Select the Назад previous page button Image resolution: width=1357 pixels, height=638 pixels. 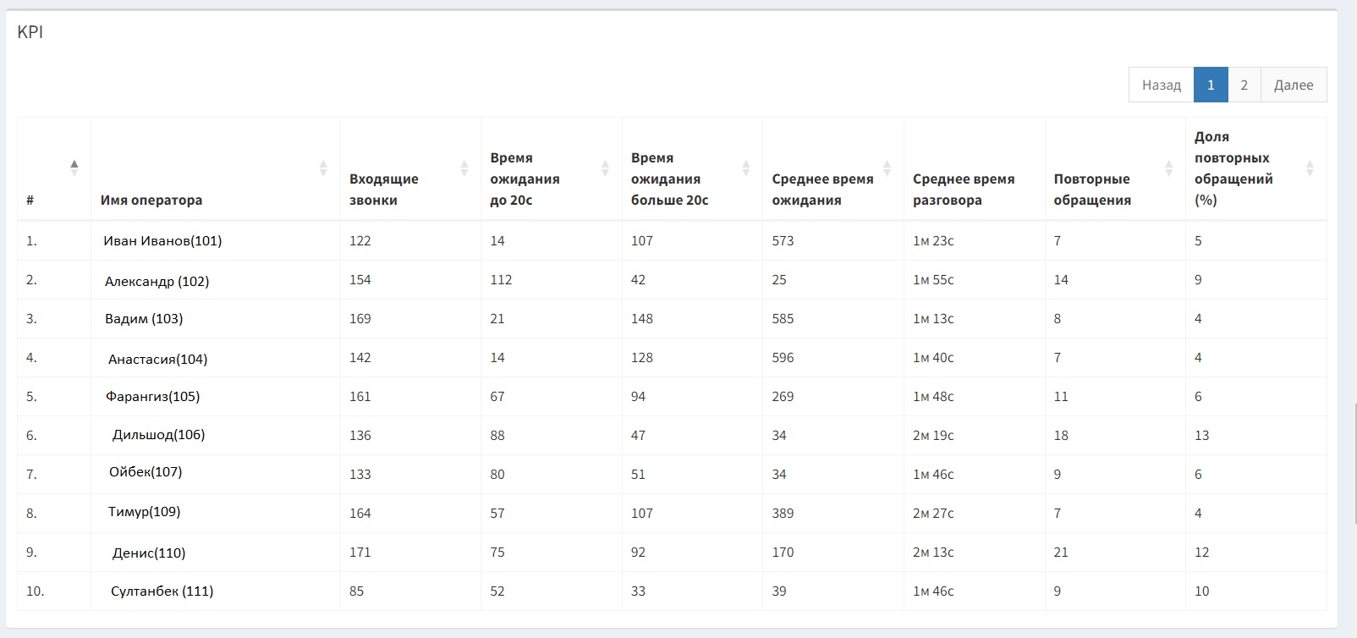click(x=1162, y=85)
